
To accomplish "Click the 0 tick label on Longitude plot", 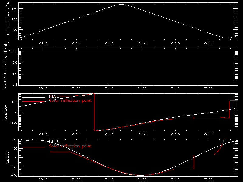I will [16, 112].
